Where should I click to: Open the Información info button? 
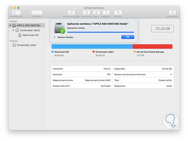(172, 12)
